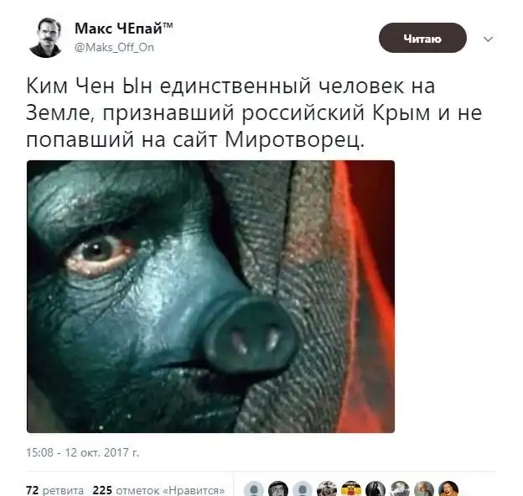Screen dimensions: 523x496
Task: Open the second liker avatar, dark portrait
Action: click(278, 489)
